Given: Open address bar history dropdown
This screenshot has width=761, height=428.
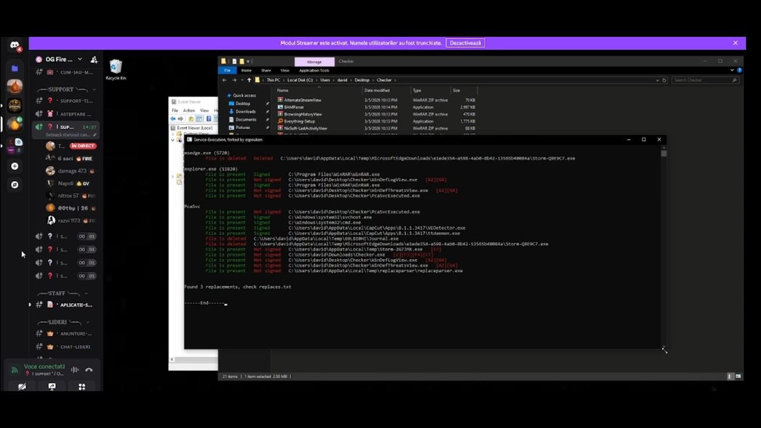Looking at the screenshot, I should [x=657, y=80].
